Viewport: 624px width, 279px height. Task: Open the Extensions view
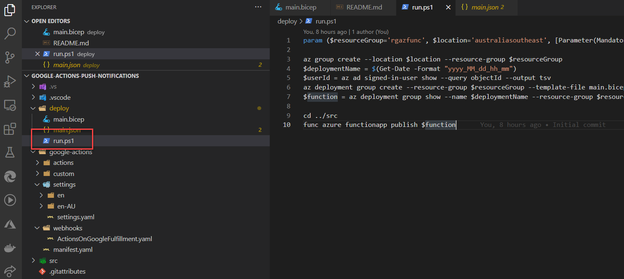tap(10, 129)
